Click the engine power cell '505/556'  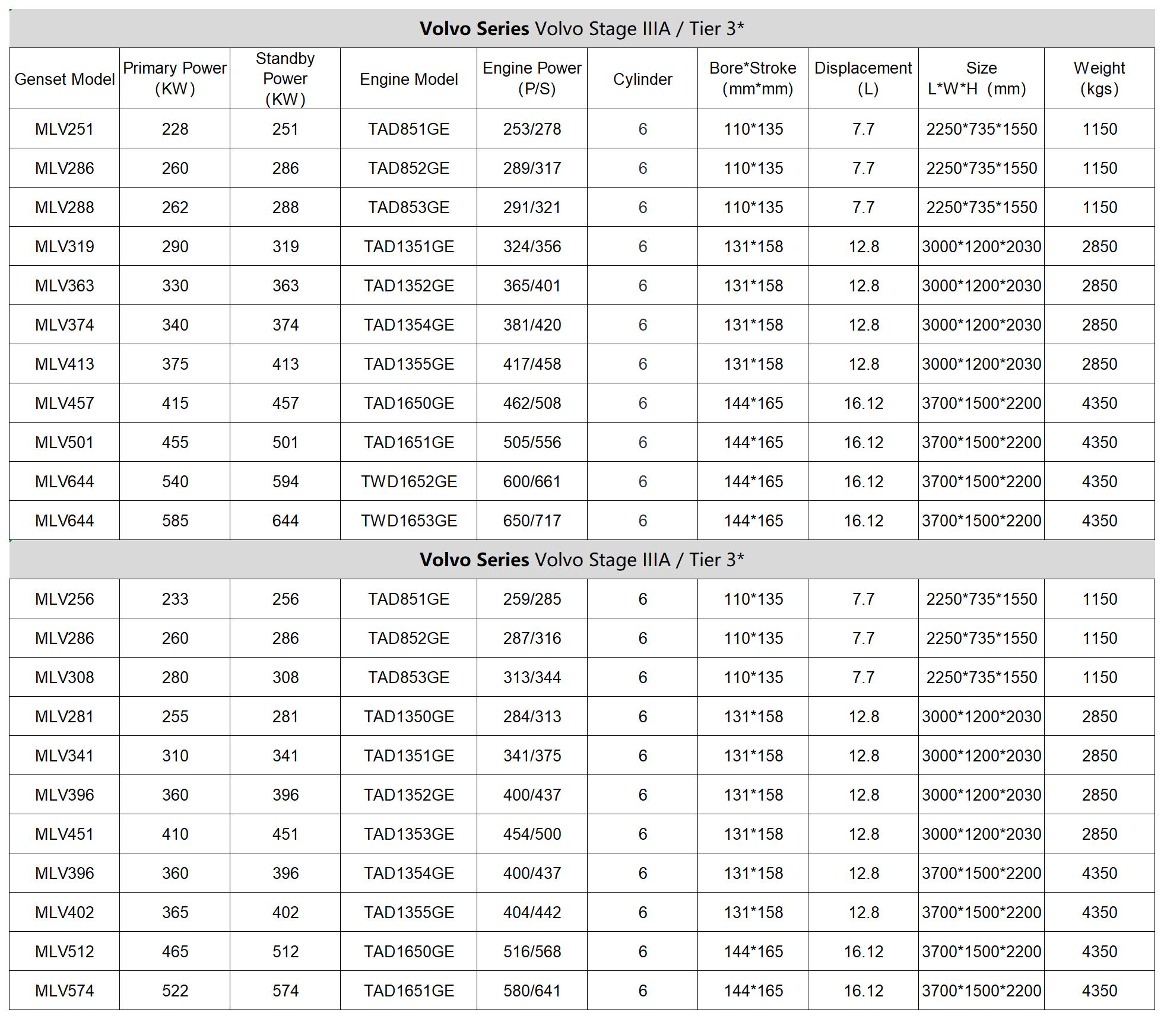[532, 442]
